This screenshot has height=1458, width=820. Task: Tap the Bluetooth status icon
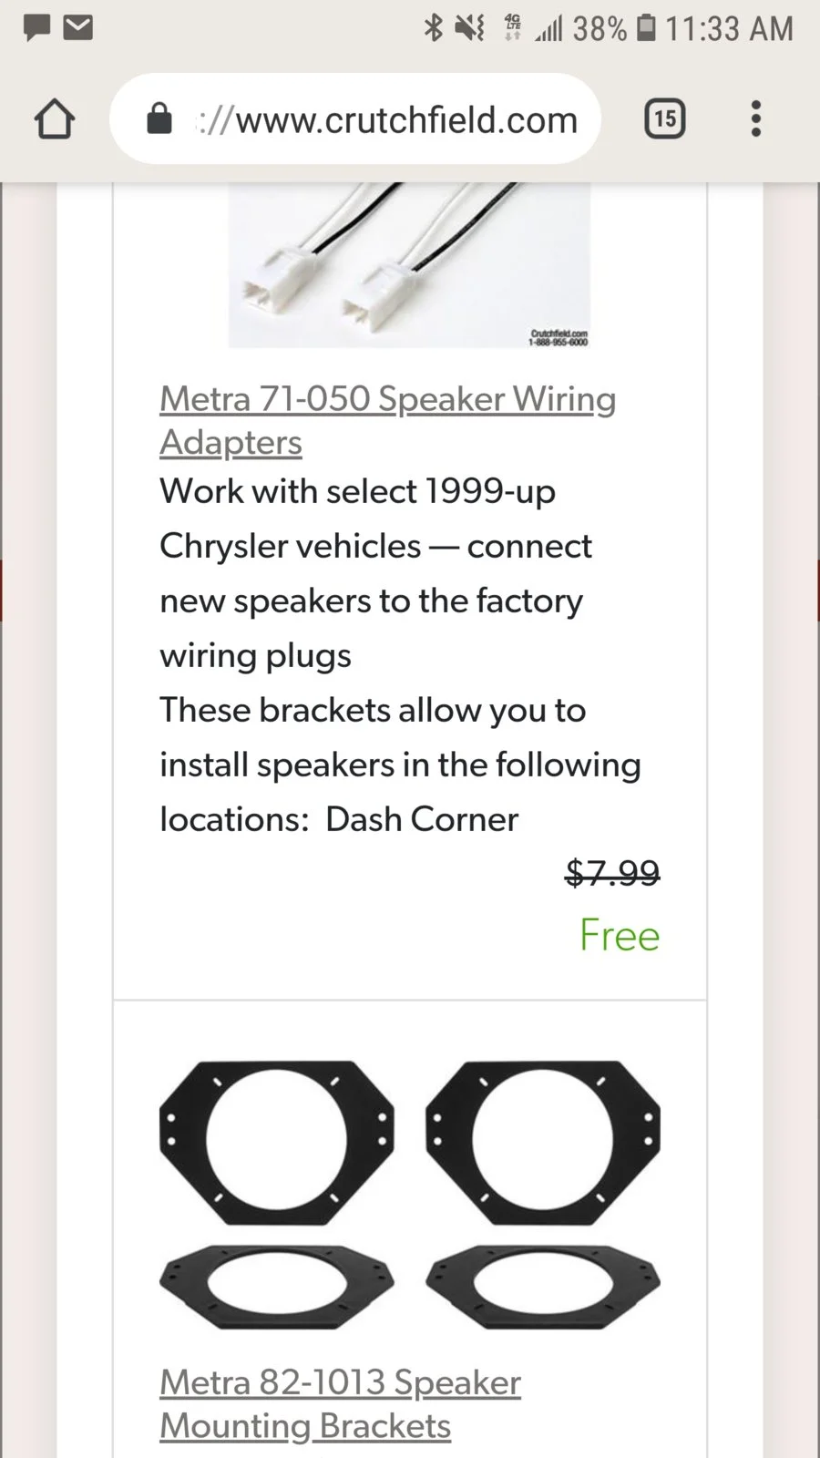[433, 28]
